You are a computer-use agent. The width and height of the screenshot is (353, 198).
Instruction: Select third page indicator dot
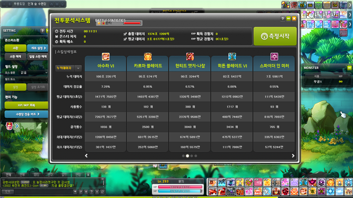pyautogui.click(x=192, y=156)
